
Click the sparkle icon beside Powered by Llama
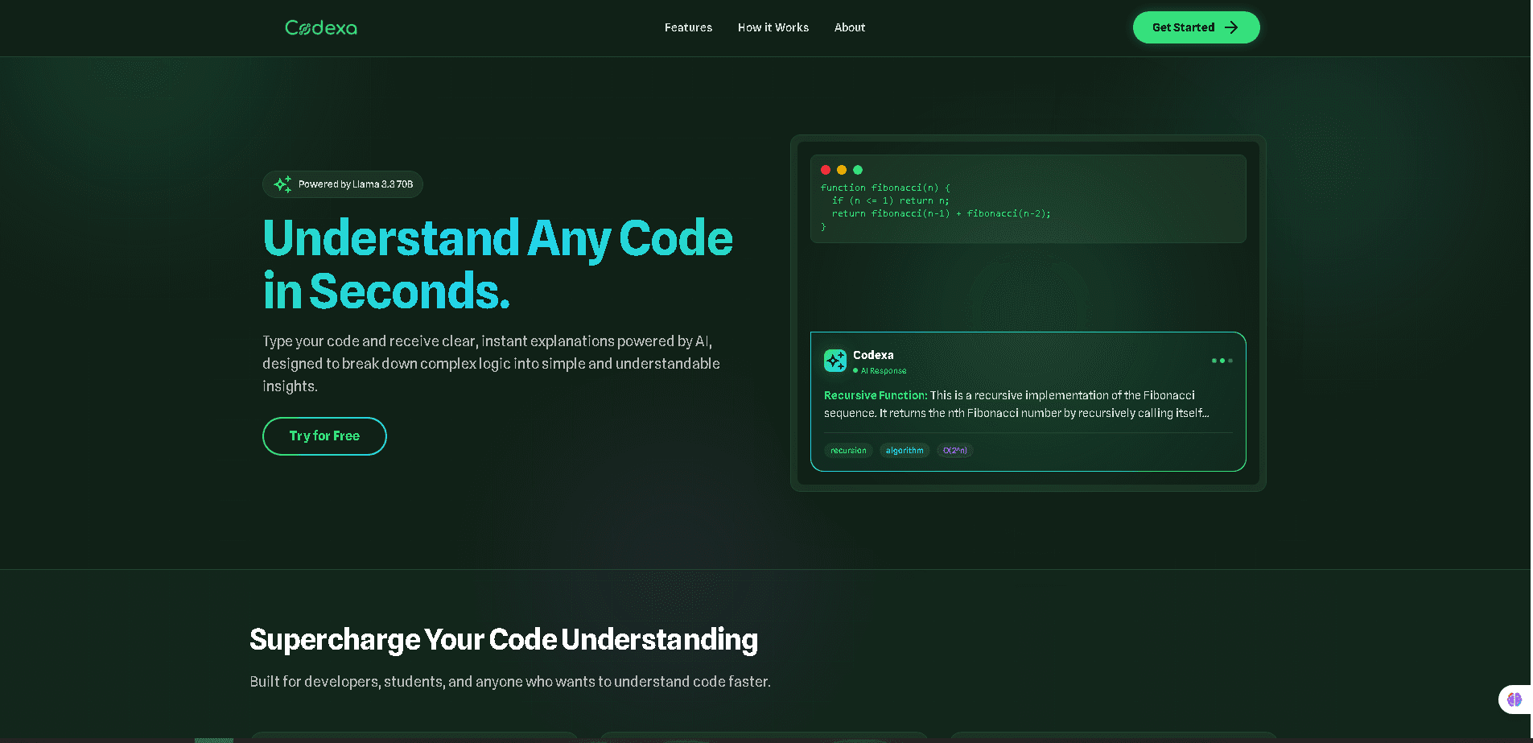click(x=282, y=184)
